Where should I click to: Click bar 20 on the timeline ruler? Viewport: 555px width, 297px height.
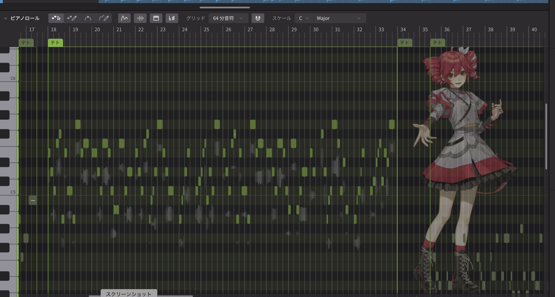tap(97, 30)
